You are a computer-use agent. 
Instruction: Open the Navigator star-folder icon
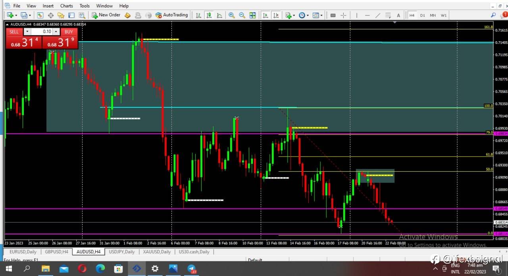pyautogui.click(x=61, y=15)
